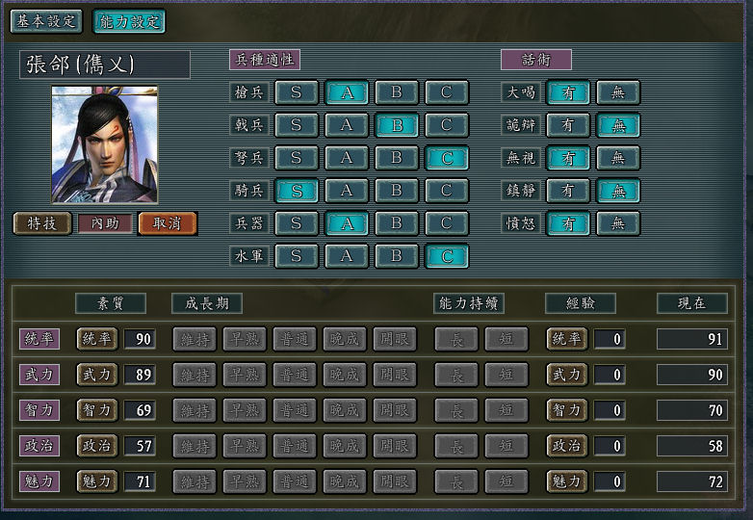Select the name field 張郃 (儁乂)

[105, 65]
